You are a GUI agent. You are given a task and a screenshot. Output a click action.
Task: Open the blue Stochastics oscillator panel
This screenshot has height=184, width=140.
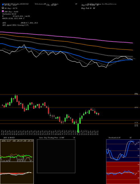pyautogui.click(x=123, y=151)
